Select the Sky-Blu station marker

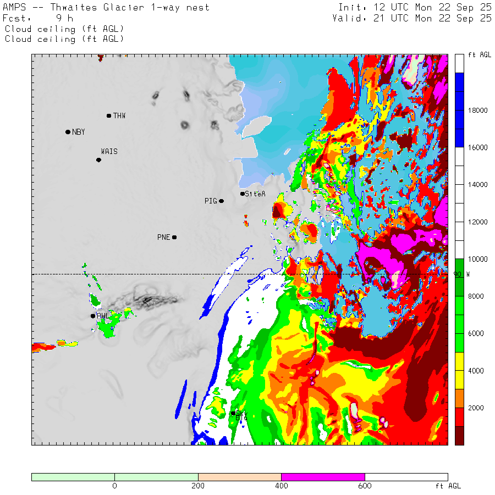pos(233,413)
